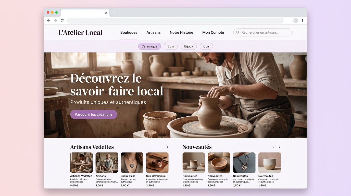Open Mon Compte in the navigation
351x196 pixels.
213,32
